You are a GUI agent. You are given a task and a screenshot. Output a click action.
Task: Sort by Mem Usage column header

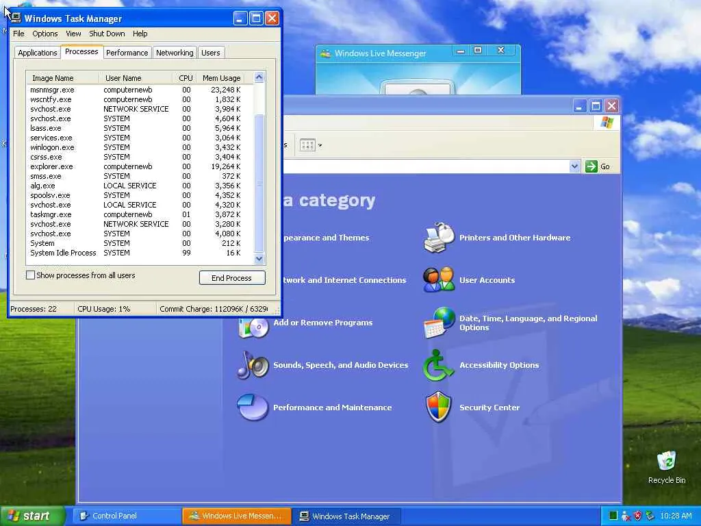221,78
